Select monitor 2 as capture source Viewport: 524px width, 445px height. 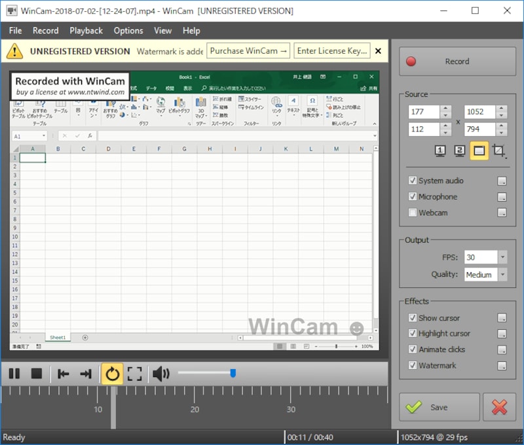coord(460,151)
